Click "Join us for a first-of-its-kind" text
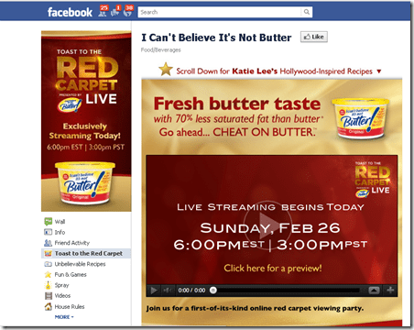 (x=255, y=308)
